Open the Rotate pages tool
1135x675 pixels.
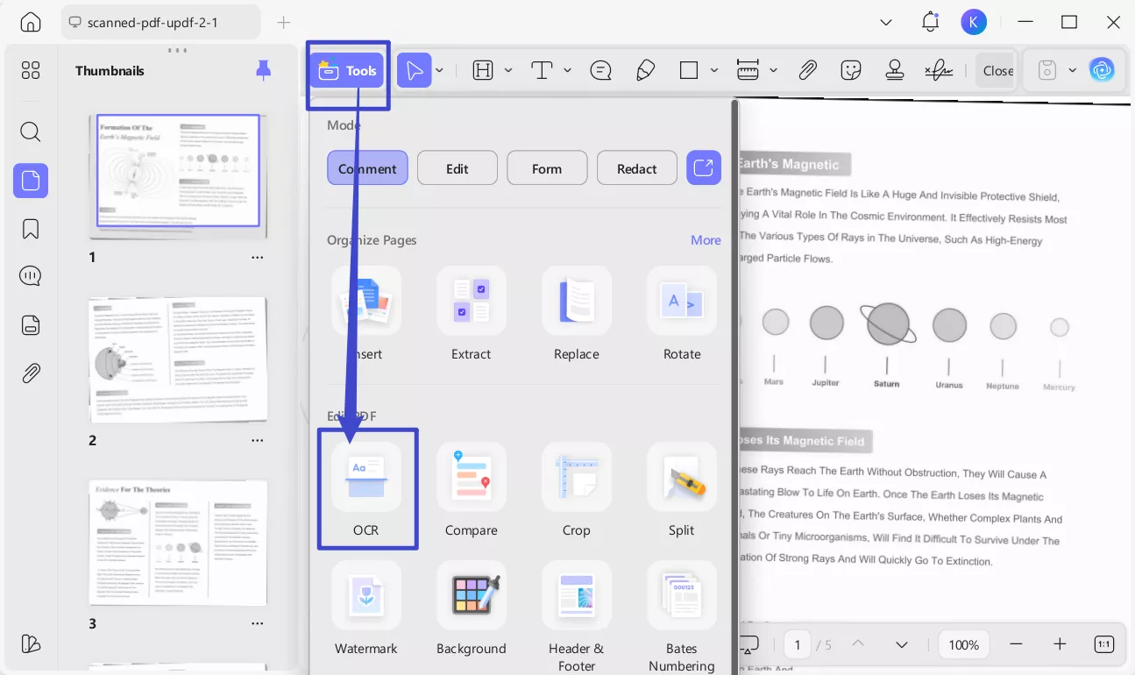(x=682, y=301)
